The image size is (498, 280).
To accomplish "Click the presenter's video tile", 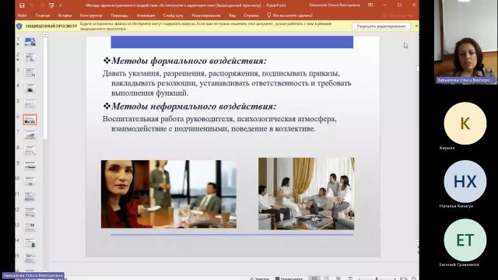I will [465, 42].
